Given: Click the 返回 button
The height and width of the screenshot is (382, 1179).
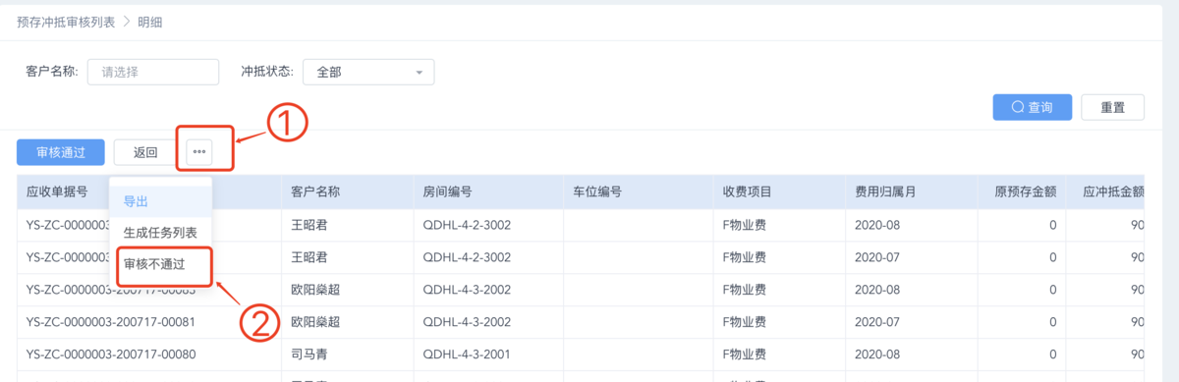Looking at the screenshot, I should [145, 152].
